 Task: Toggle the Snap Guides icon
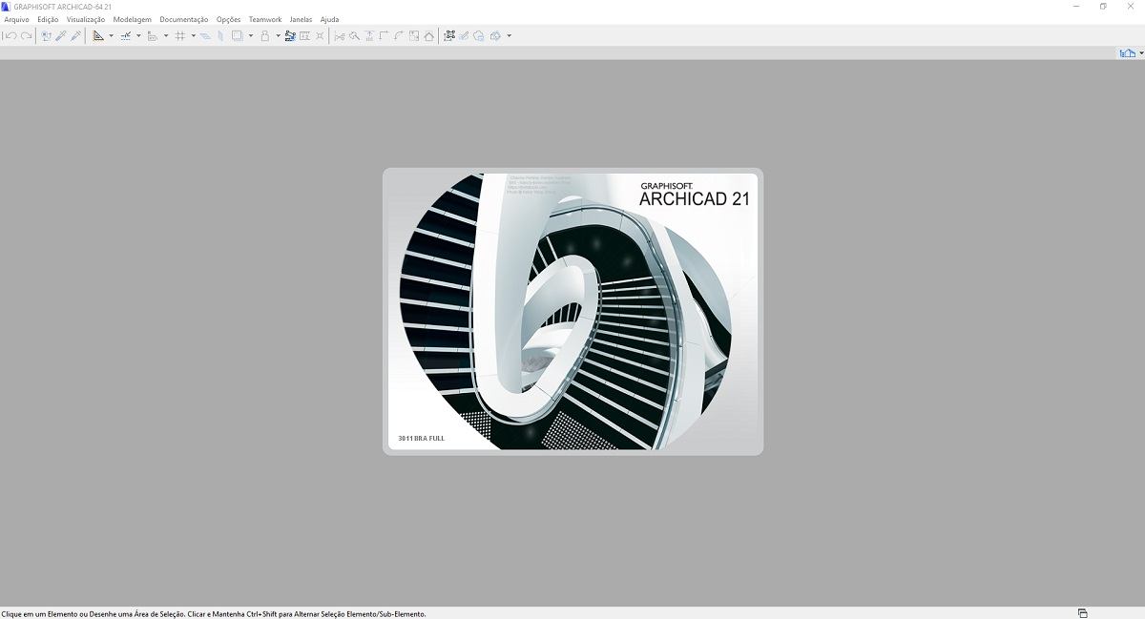tap(126, 36)
